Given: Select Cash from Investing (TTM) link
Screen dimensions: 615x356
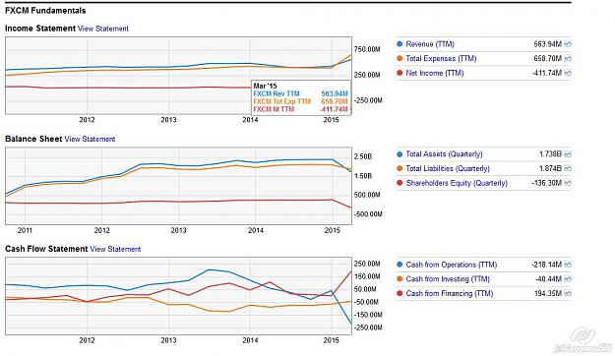Looking at the screenshot, I should coord(448,279).
